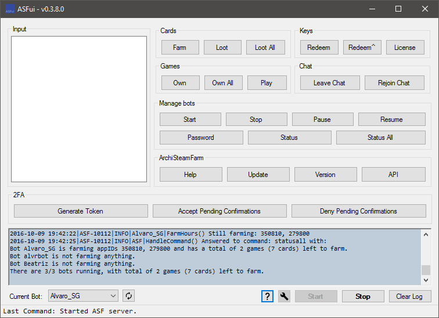
Task: Click the Password button
Action: tap(201, 138)
